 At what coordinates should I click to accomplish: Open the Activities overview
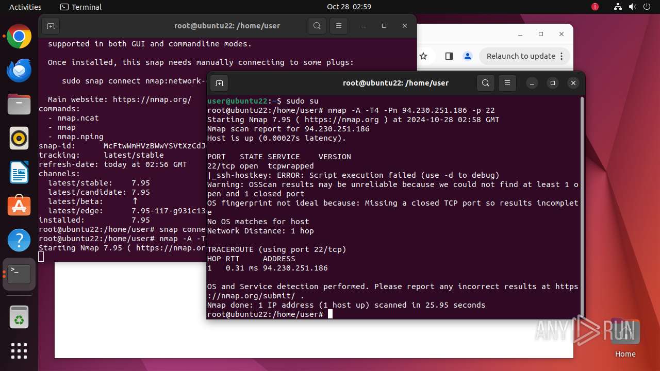pyautogui.click(x=25, y=7)
